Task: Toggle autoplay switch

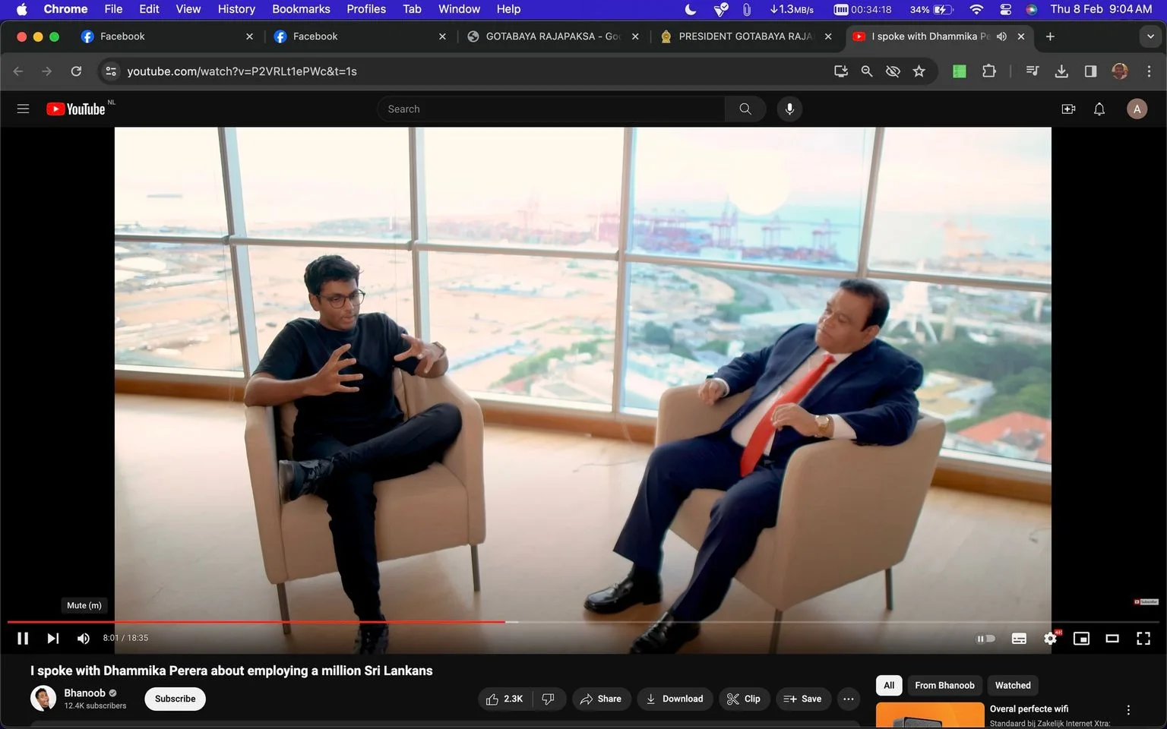Action: click(985, 639)
